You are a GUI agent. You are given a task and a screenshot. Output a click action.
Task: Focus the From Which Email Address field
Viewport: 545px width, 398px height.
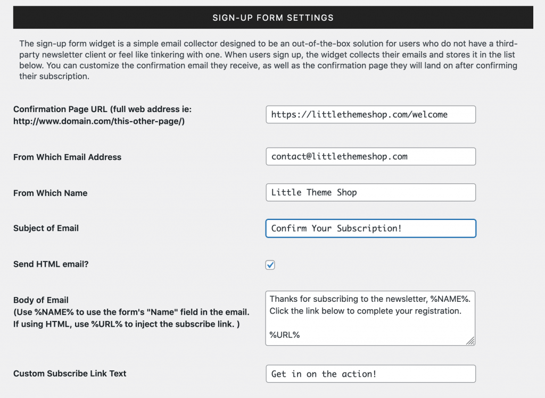[370, 157]
